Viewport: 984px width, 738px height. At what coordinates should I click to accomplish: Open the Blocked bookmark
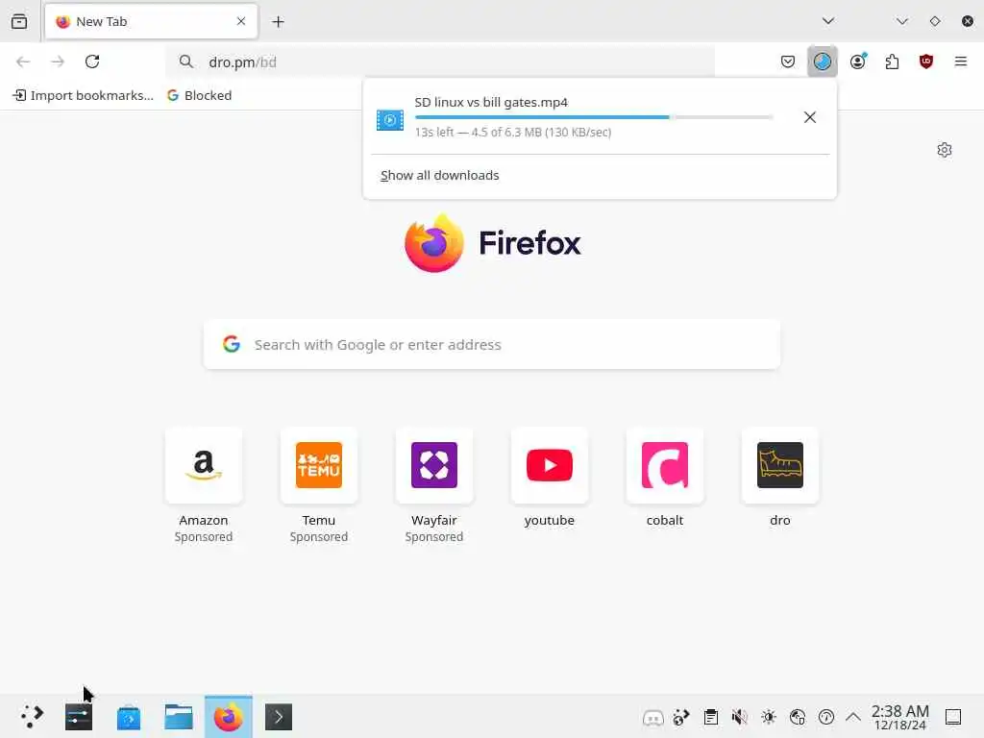pos(200,95)
